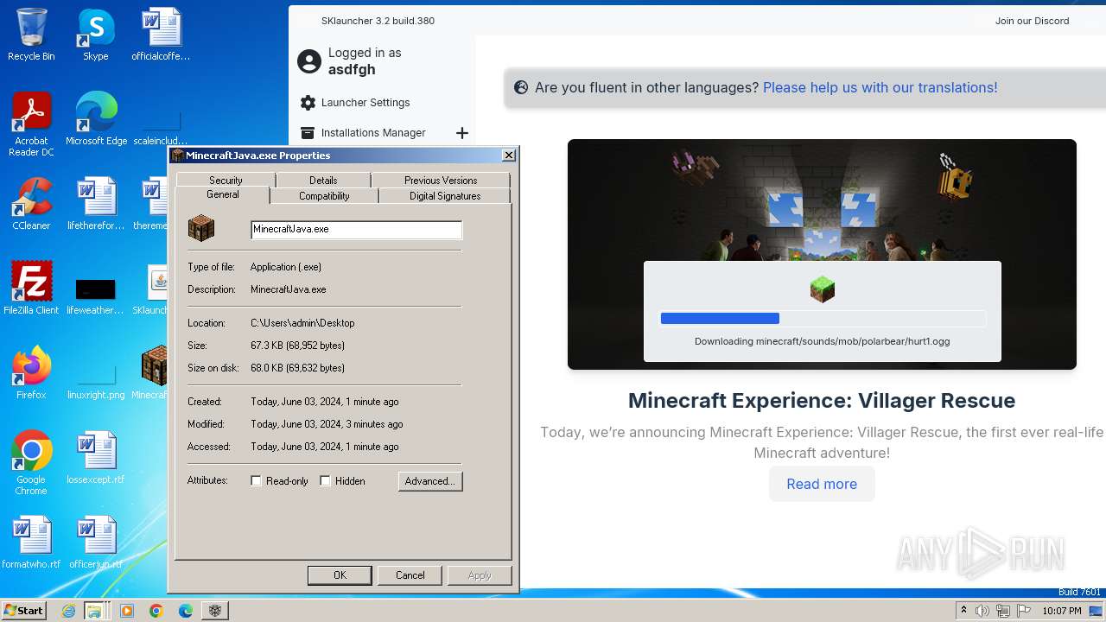Image resolution: width=1106 pixels, height=622 pixels.
Task: Switch to the Digital Signatures tab
Action: pyautogui.click(x=445, y=196)
